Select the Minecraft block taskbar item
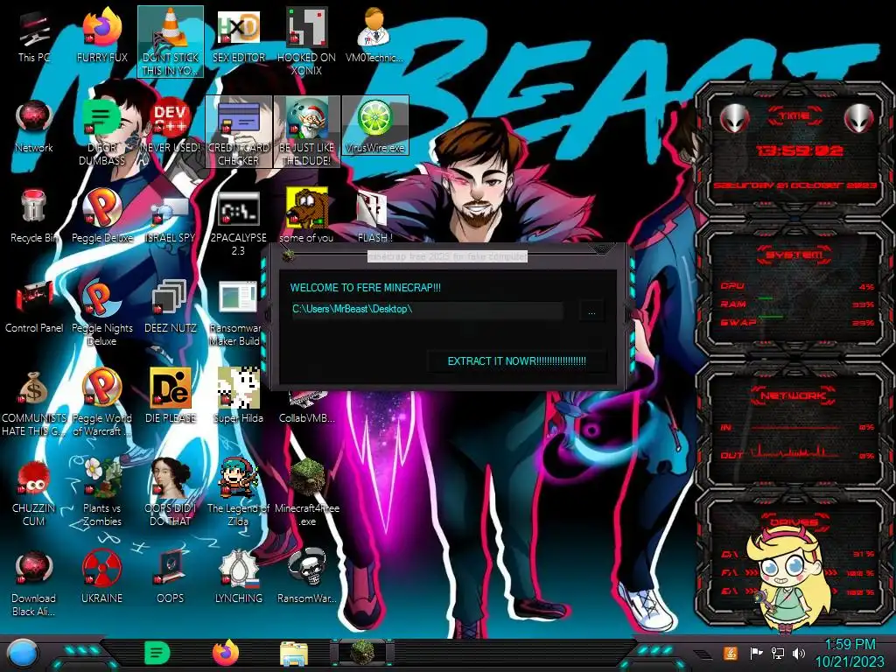This screenshot has width=896, height=672. (361, 653)
